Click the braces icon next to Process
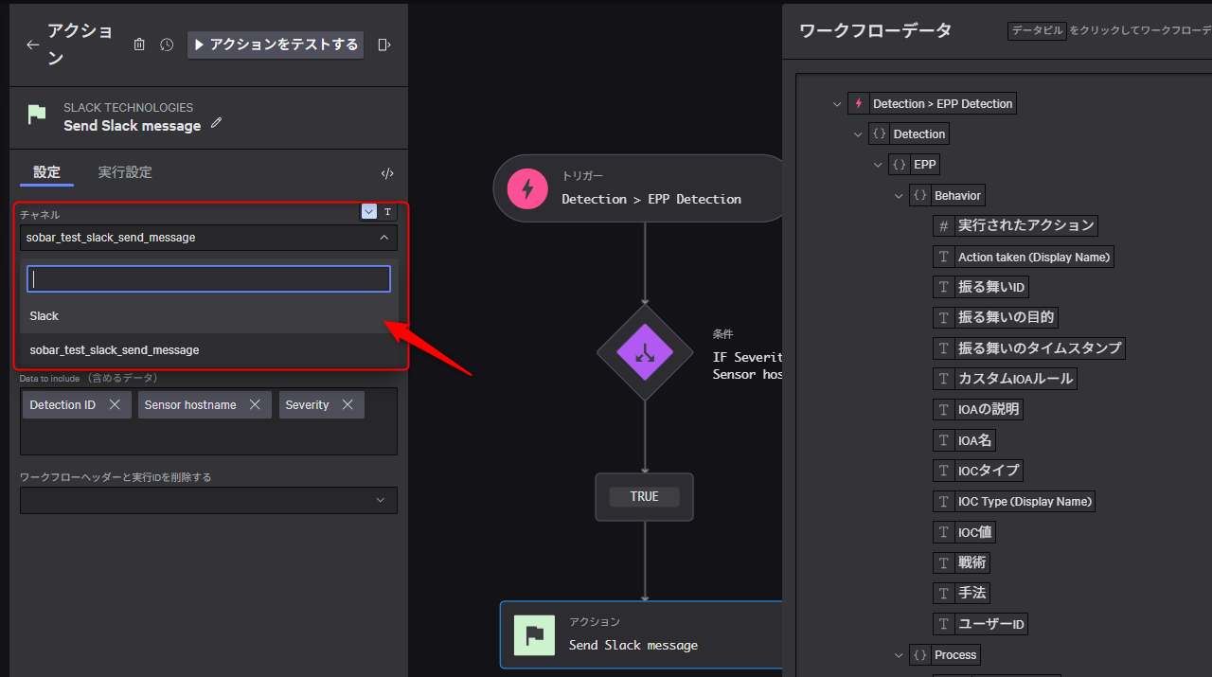This screenshot has width=1212, height=677. coord(920,654)
